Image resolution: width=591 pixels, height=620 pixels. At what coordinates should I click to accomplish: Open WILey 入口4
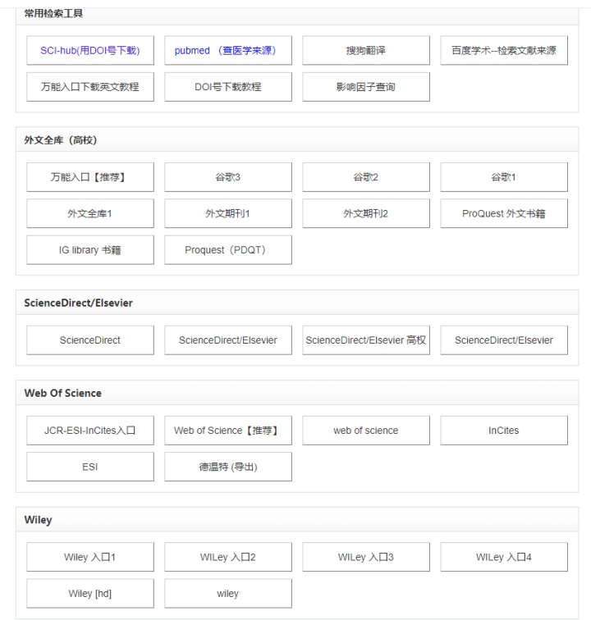point(504,557)
